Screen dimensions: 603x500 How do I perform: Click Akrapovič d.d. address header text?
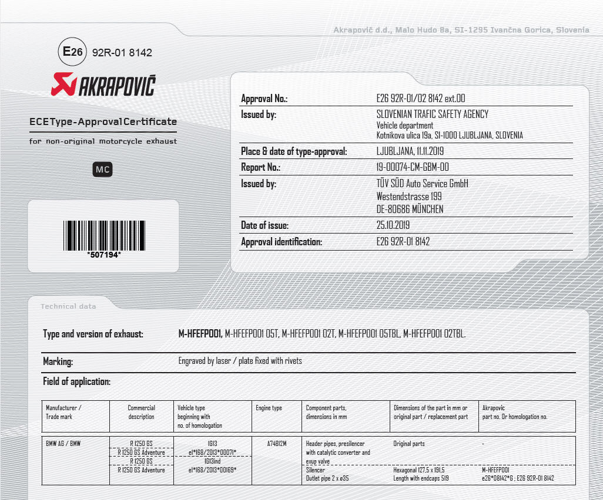point(461,30)
